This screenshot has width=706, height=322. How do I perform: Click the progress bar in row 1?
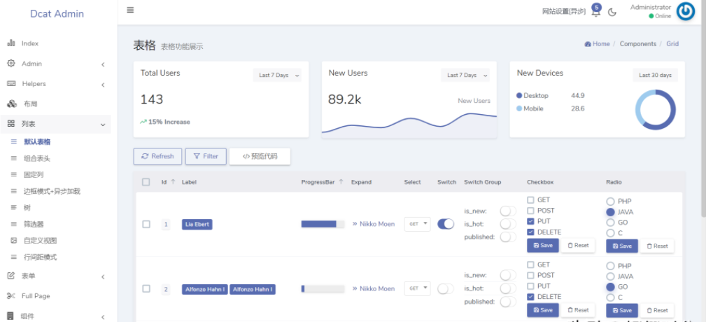click(x=323, y=224)
